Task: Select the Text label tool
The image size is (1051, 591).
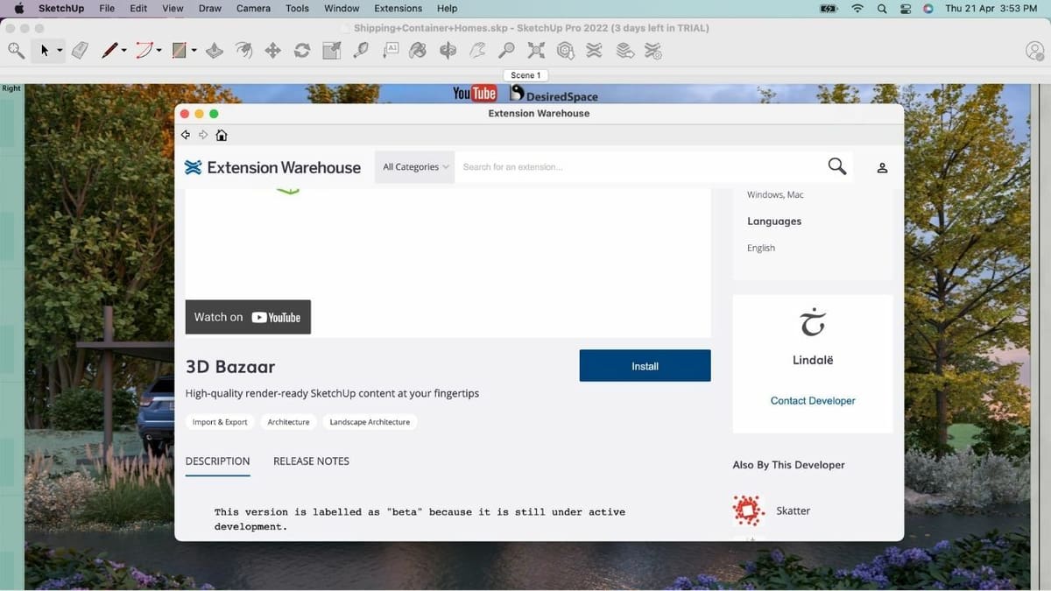Action: coord(391,51)
